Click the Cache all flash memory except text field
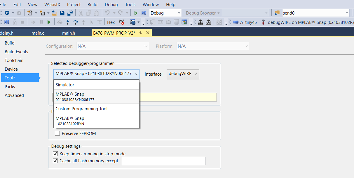Viewport: 354px width, 178px height. tap(163, 161)
